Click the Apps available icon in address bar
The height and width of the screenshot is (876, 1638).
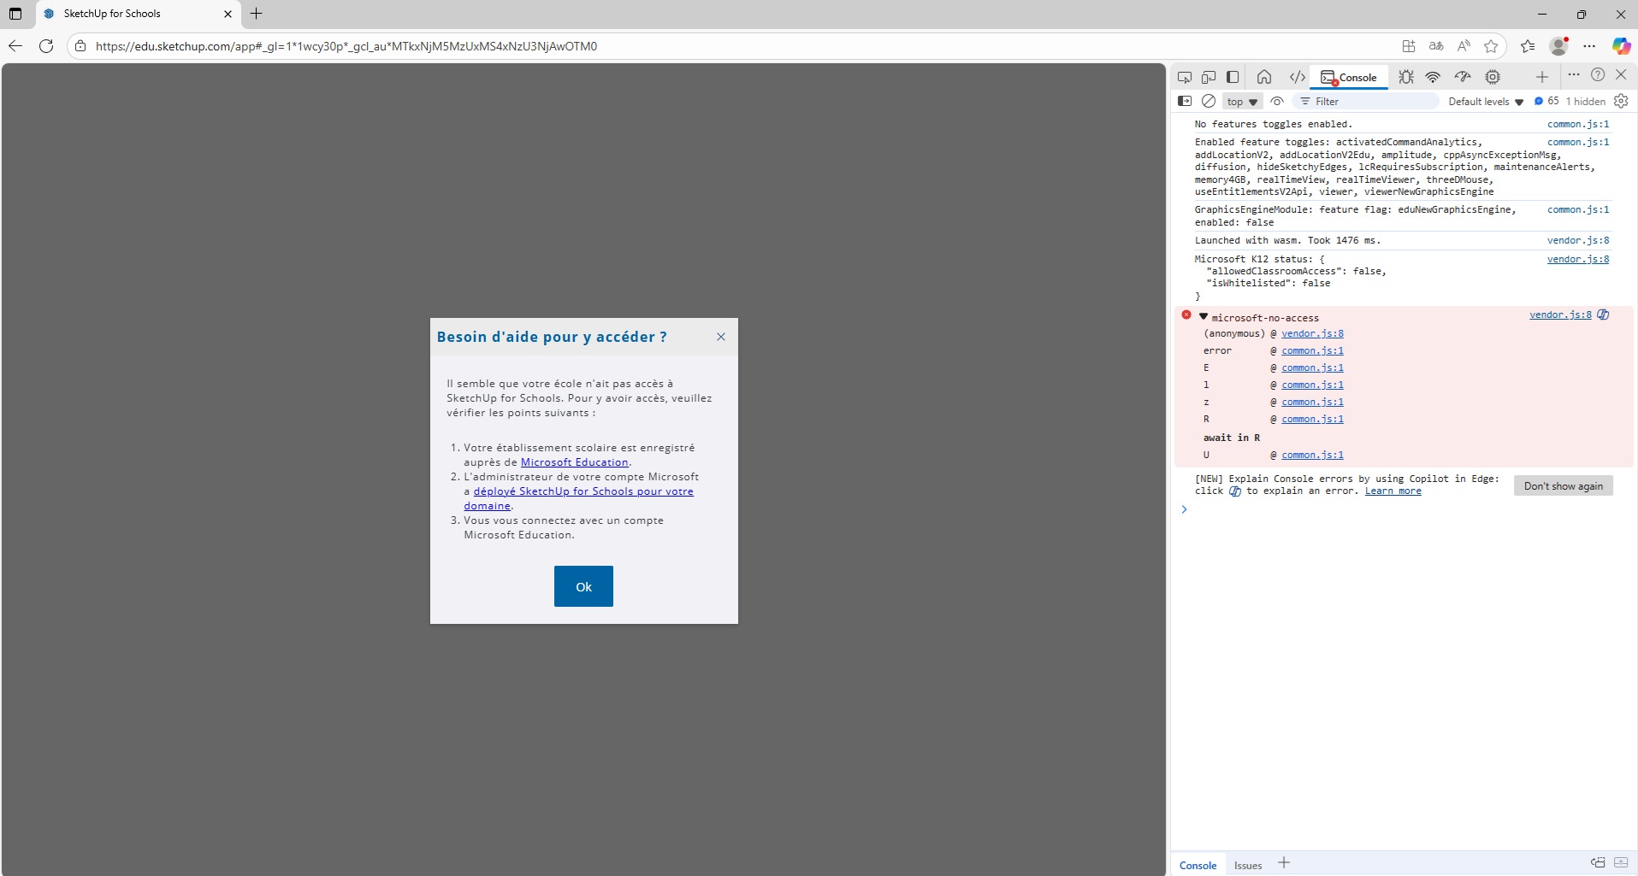click(x=1409, y=46)
